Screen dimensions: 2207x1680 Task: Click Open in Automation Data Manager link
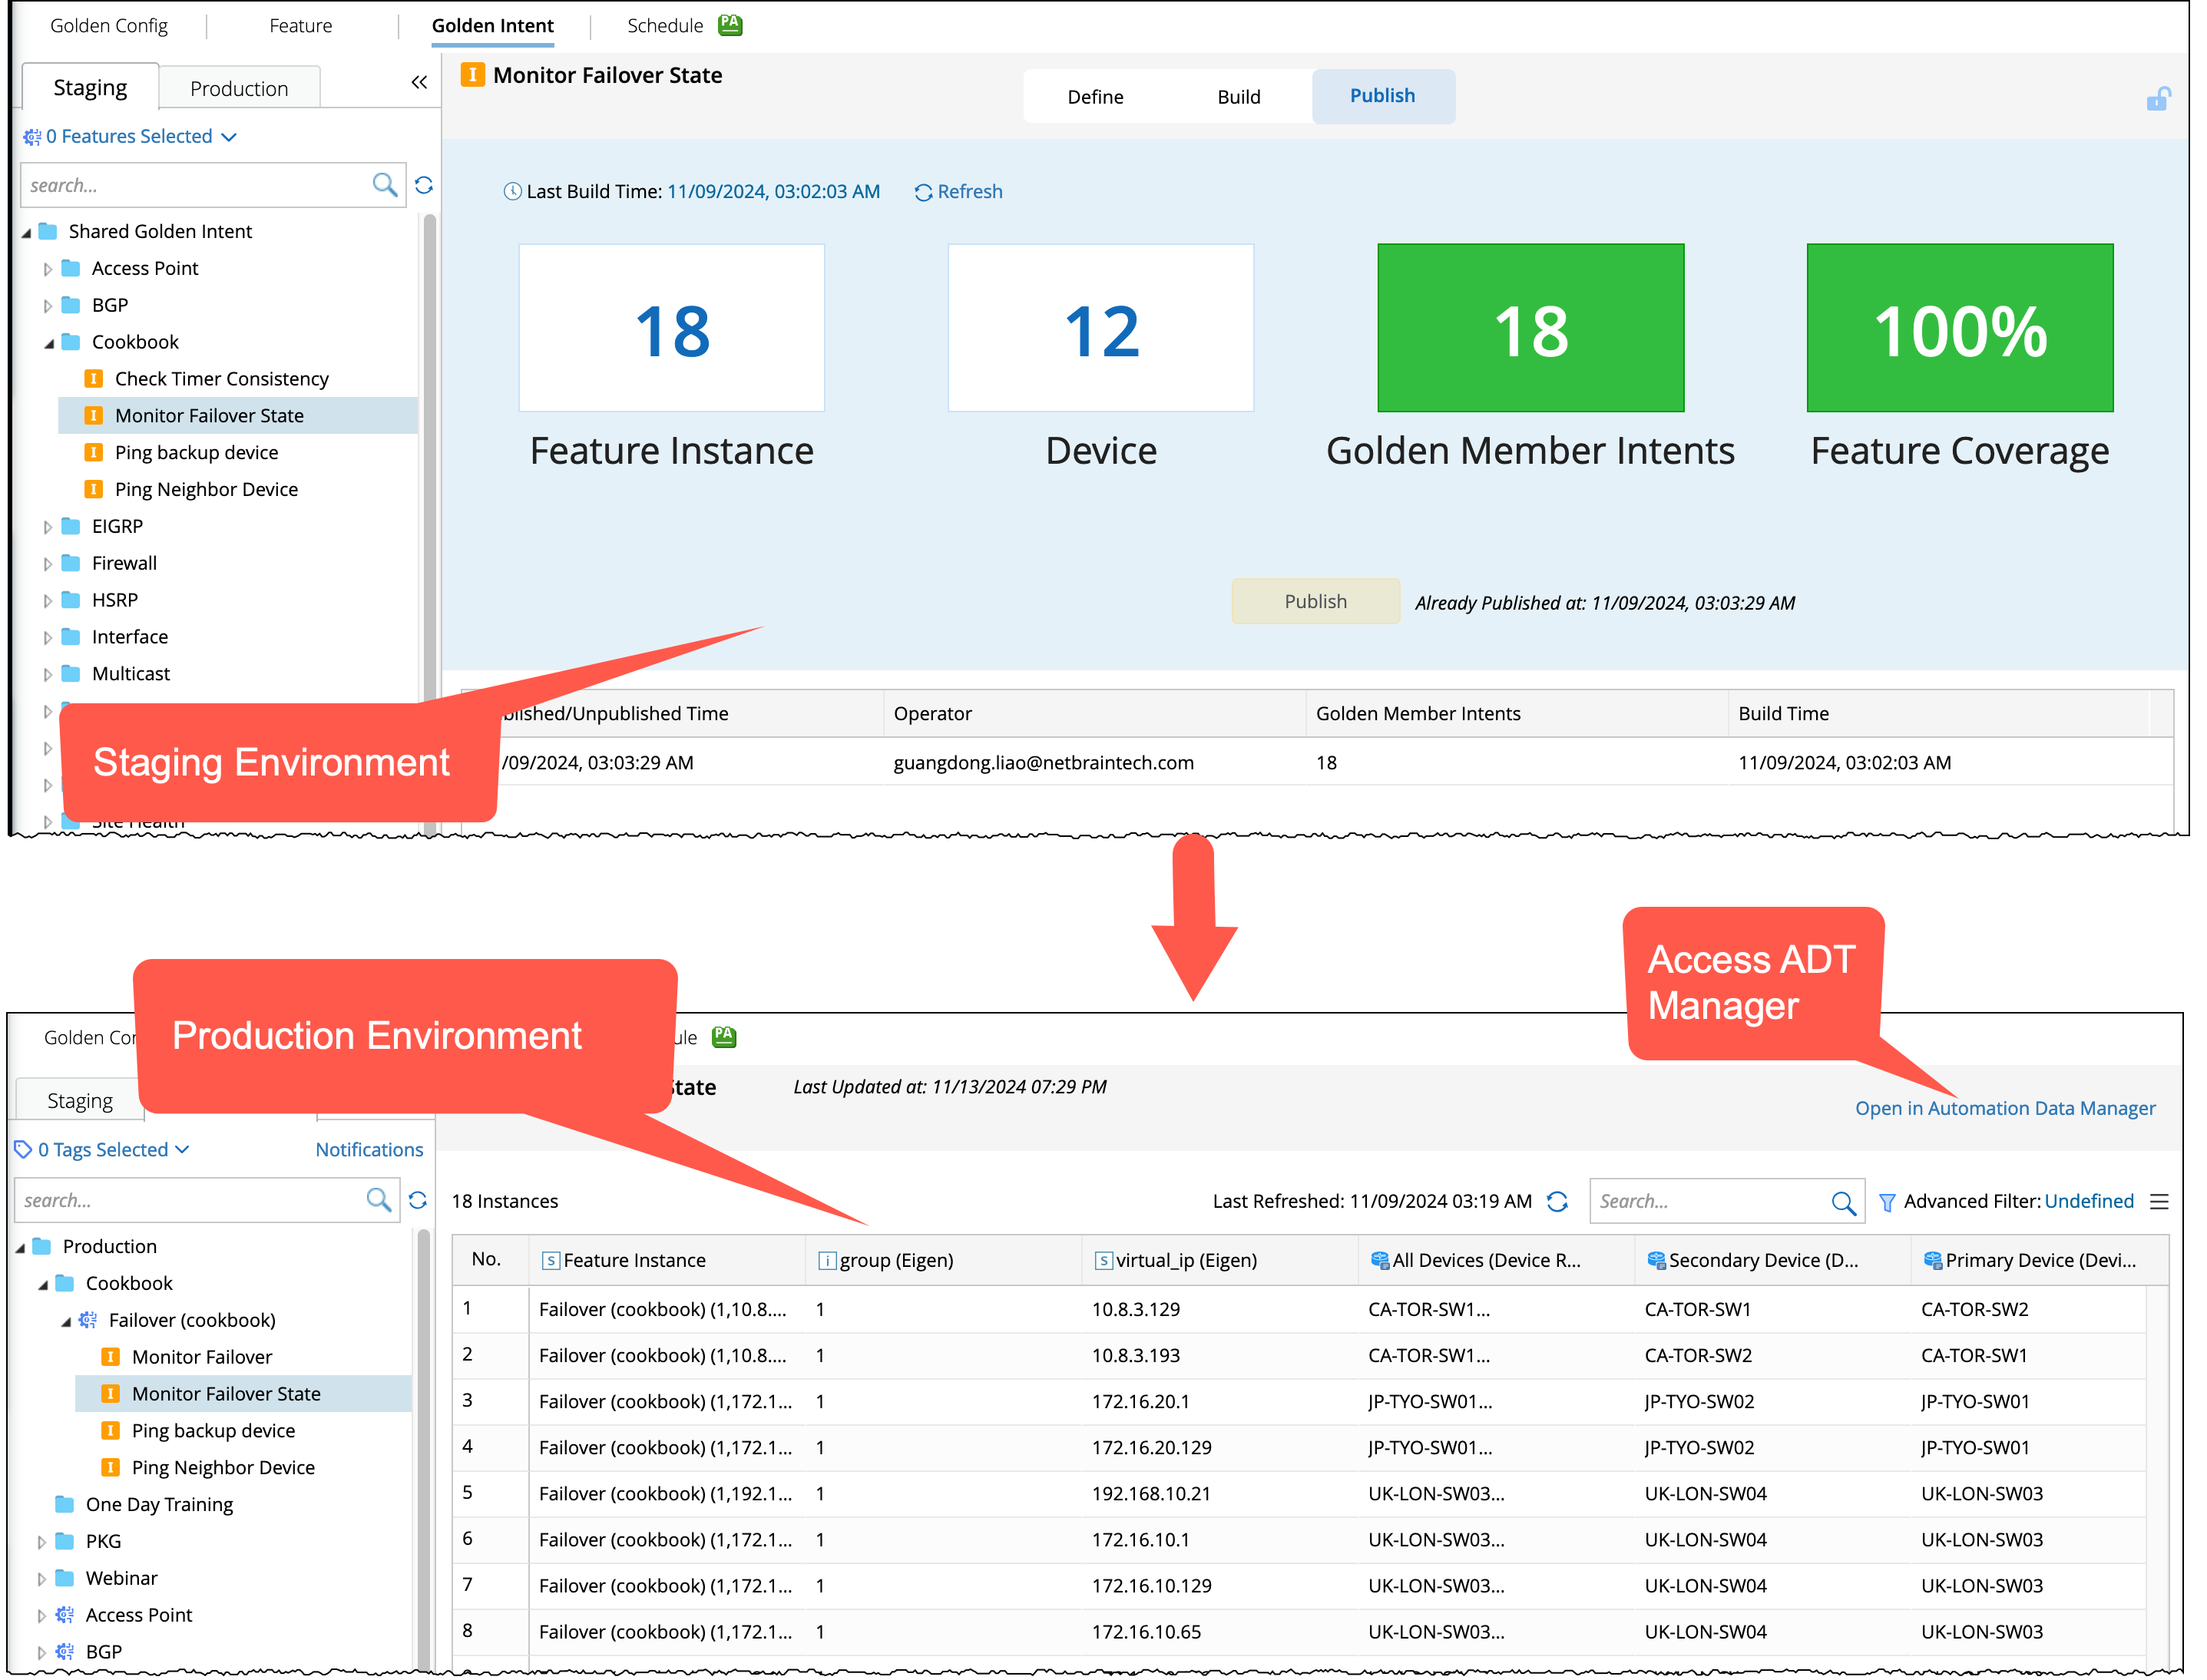(2005, 1108)
